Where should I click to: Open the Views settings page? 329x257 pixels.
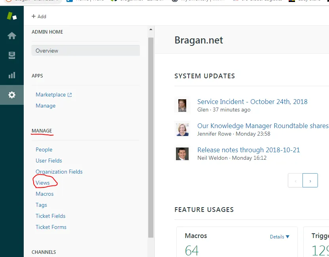(43, 183)
